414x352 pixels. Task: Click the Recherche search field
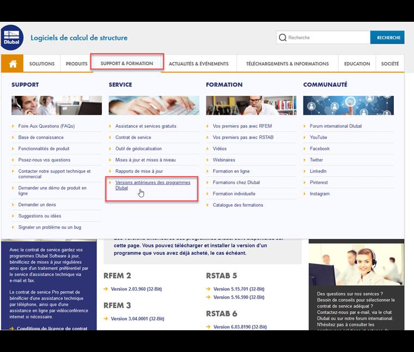tap(323, 38)
